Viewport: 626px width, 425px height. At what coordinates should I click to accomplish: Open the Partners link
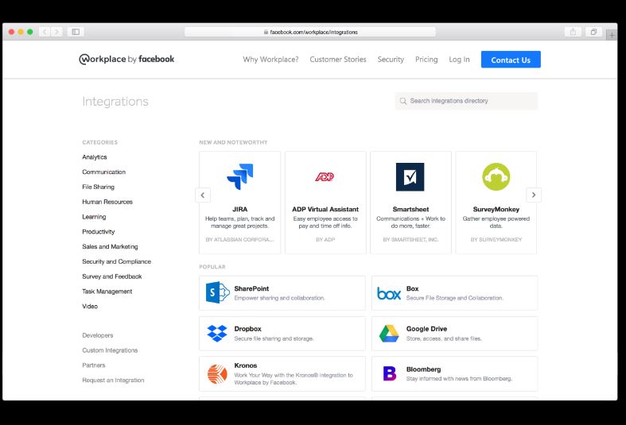(x=94, y=365)
